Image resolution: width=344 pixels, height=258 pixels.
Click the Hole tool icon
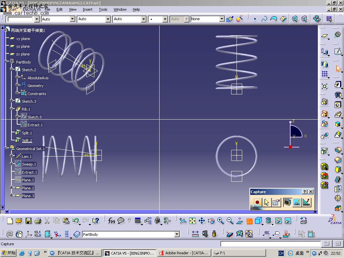[338, 105]
